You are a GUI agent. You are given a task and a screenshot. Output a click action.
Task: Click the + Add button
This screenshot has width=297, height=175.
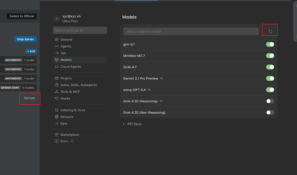[31, 51]
